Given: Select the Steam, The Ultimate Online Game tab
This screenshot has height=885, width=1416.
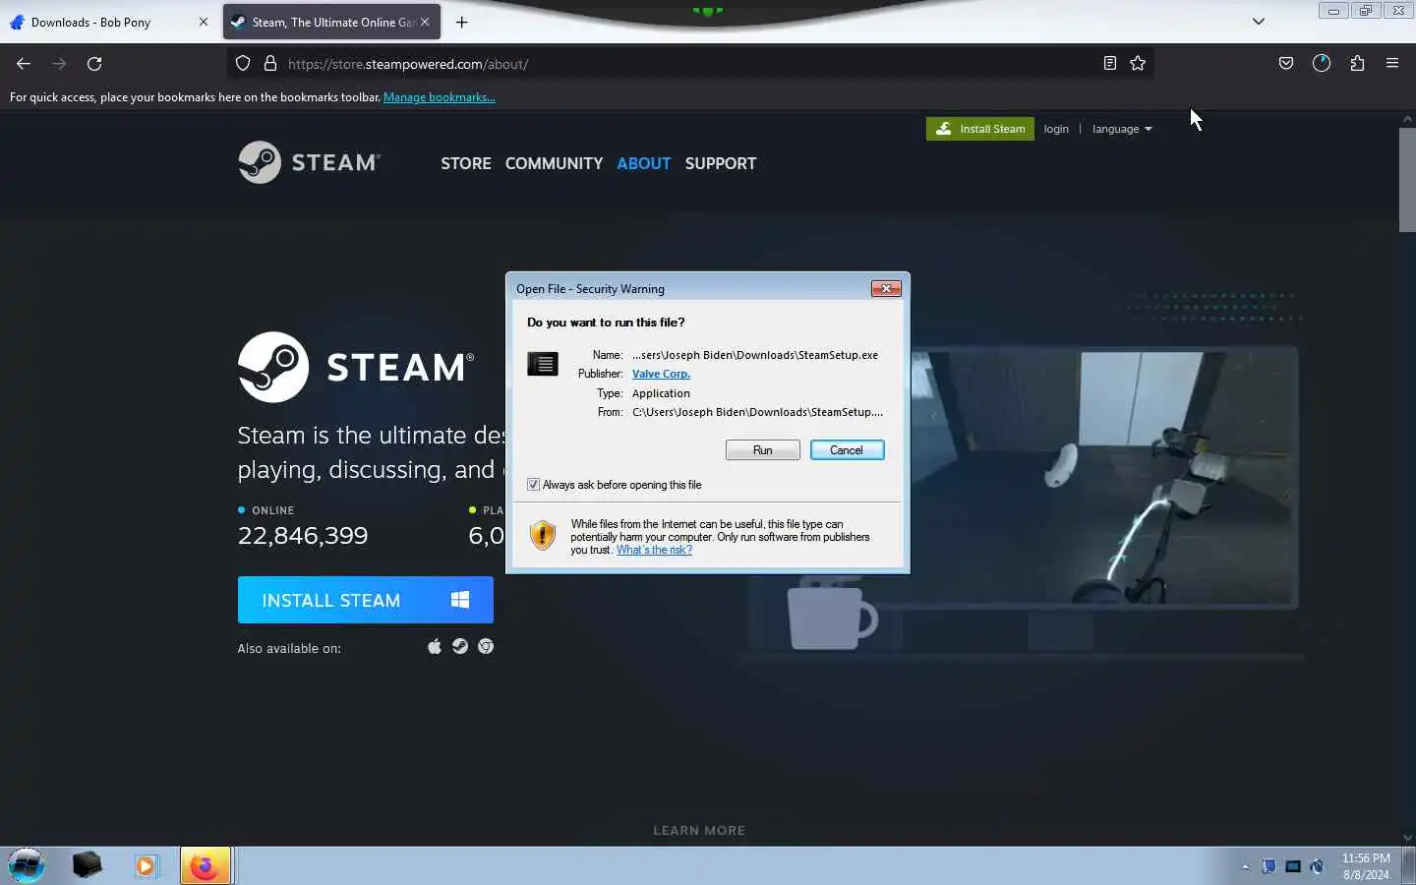Looking at the screenshot, I should click(x=331, y=22).
